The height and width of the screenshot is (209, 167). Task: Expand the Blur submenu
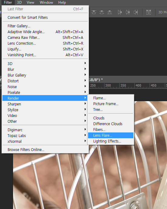[x=46, y=70]
